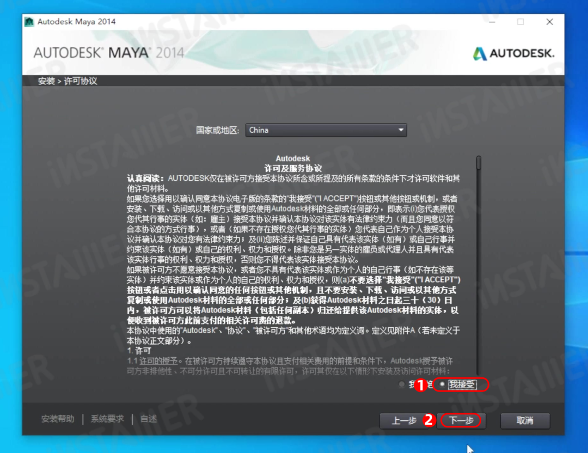The image size is (588, 453).
Task: Click the 上一步 (Back) button
Action: click(x=404, y=420)
